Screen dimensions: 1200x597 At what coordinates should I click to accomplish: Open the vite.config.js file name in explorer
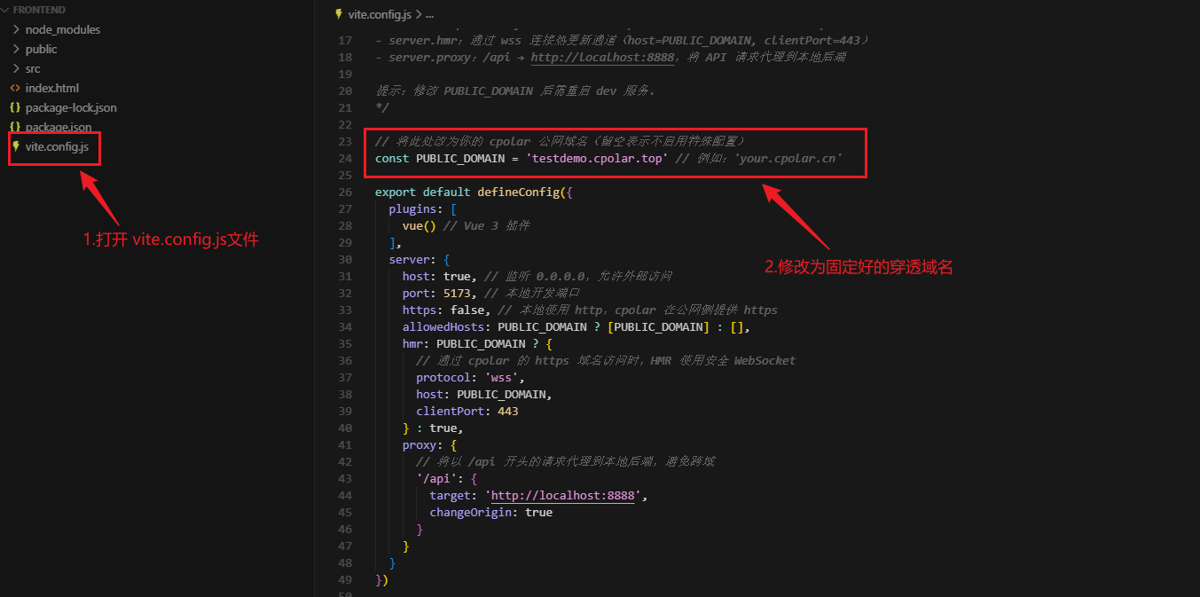coord(57,146)
